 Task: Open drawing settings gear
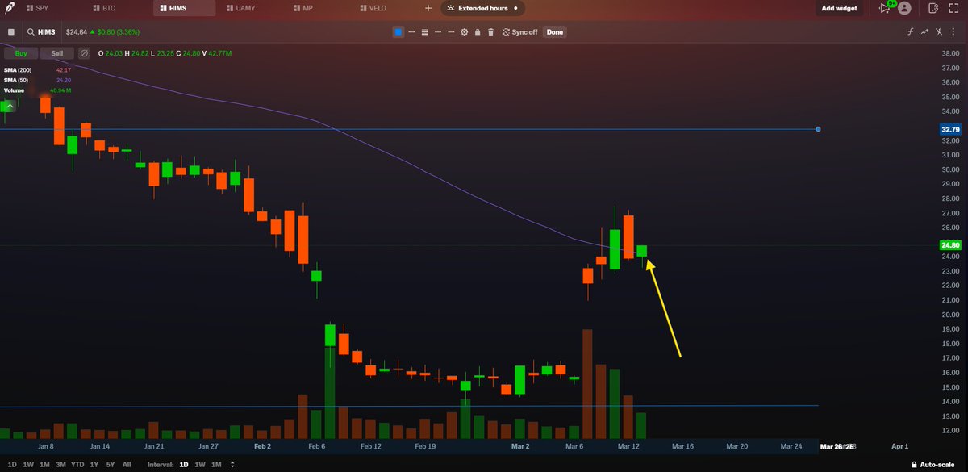464,32
